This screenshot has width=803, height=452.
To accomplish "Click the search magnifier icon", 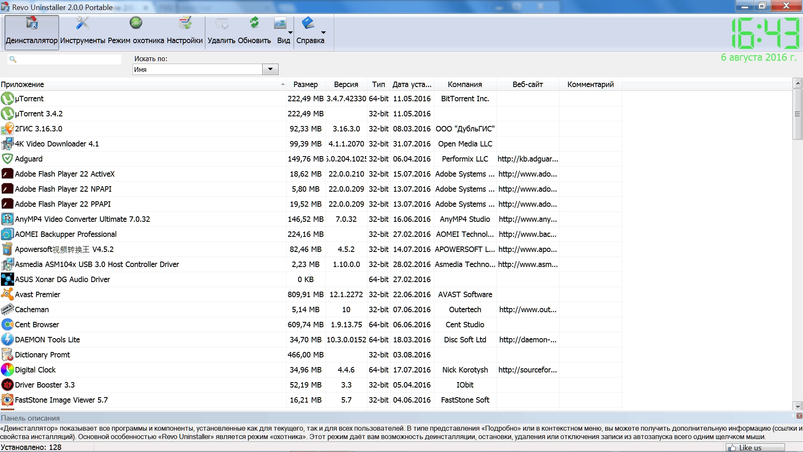I will point(13,59).
